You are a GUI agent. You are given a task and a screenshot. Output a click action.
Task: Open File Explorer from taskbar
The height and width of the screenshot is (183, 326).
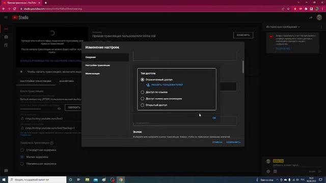pyautogui.click(x=87, y=179)
